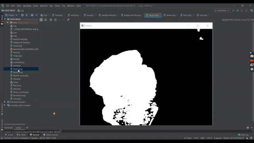Click the camera icon in the recorder sidebar
Screen dimensions: 254x143
(252, 56)
